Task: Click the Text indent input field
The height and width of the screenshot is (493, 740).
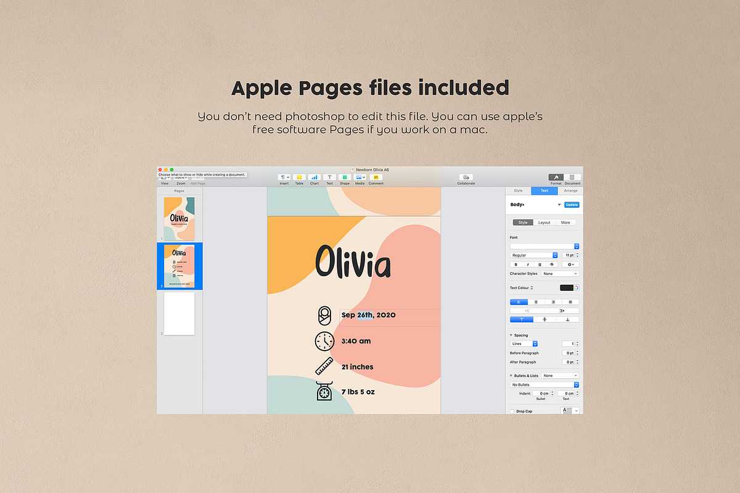Action: pos(566,393)
